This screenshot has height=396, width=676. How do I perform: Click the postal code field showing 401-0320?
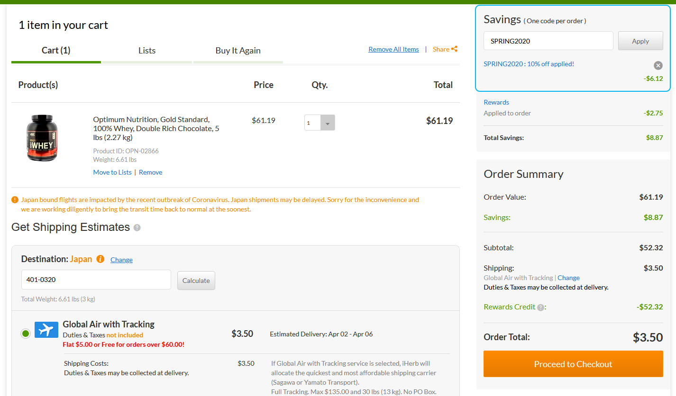click(x=96, y=280)
